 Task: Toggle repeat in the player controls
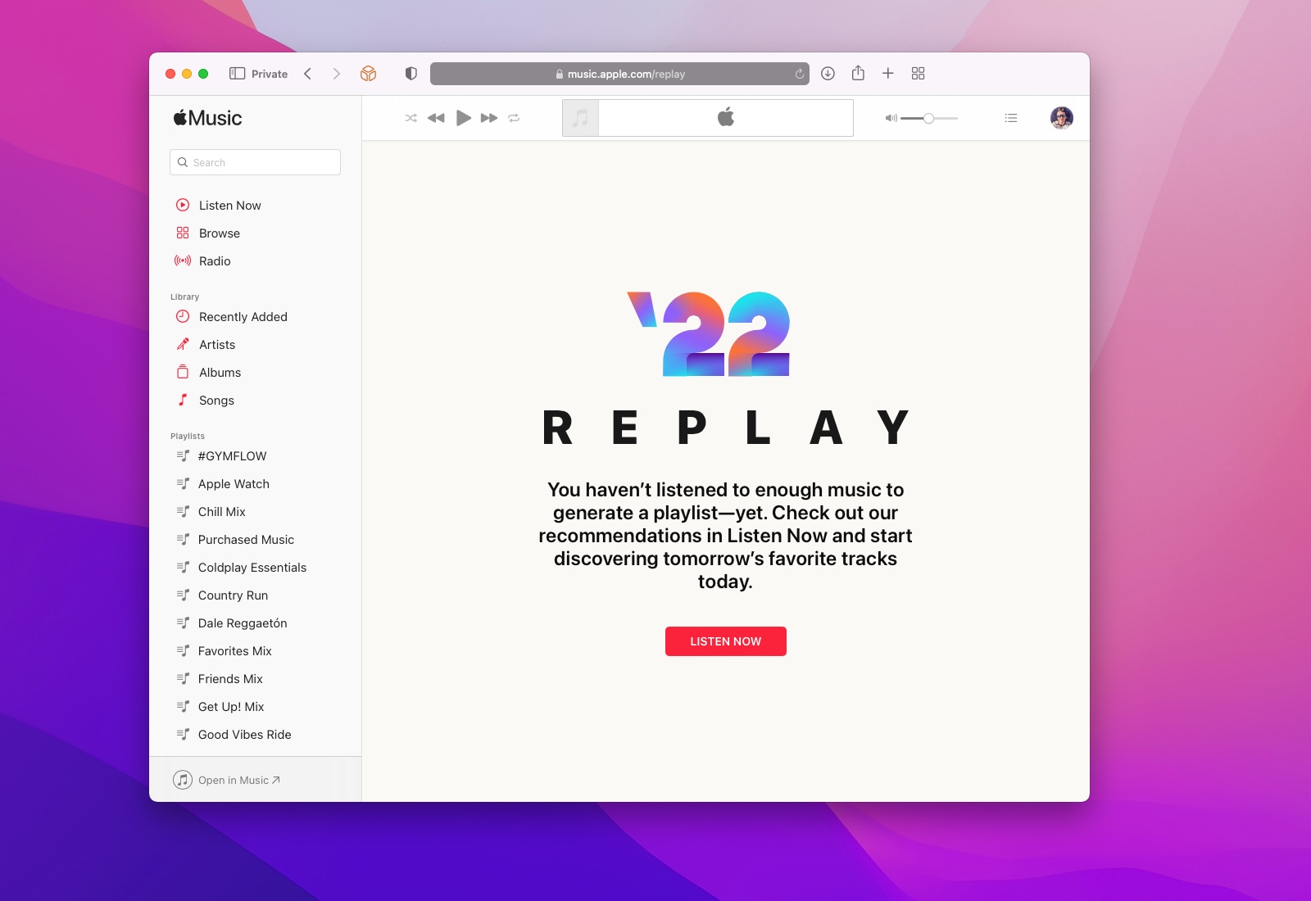click(514, 118)
